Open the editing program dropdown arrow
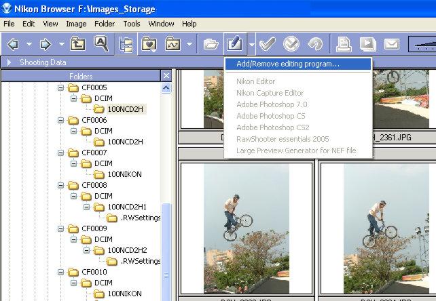436x301 pixels. click(251, 44)
